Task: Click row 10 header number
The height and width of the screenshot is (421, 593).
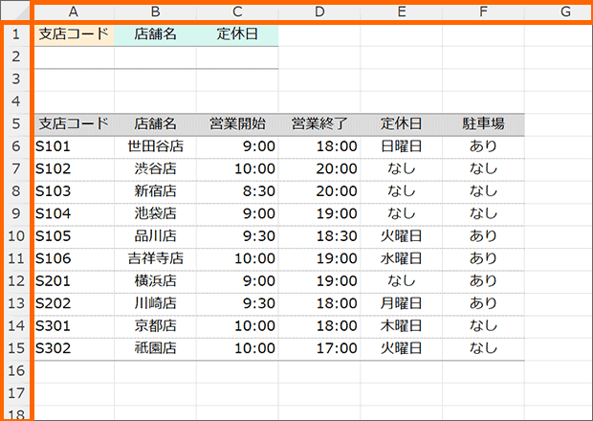Action: tap(15, 235)
